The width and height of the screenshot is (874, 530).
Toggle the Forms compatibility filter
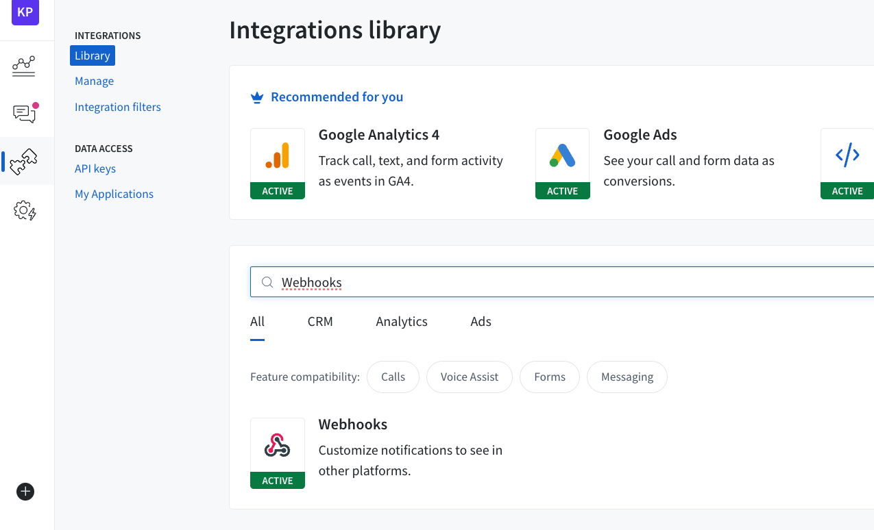pos(550,377)
